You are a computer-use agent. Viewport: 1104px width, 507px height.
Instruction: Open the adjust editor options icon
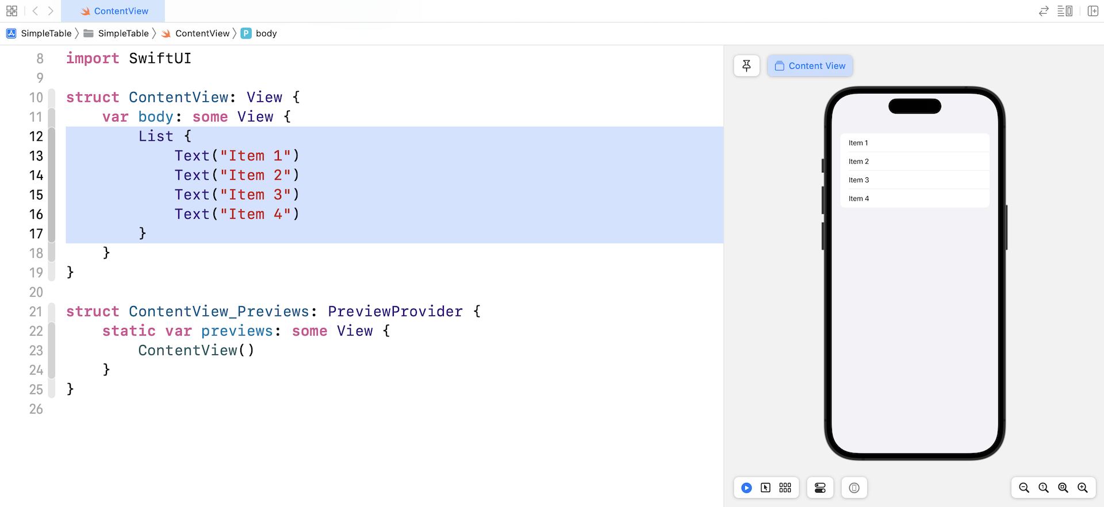(x=1065, y=11)
